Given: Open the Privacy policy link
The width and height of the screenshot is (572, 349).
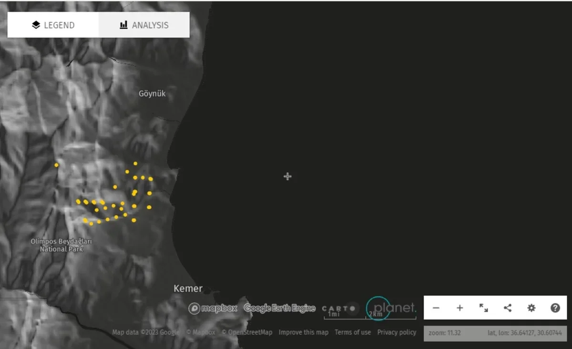Looking at the screenshot, I should (397, 332).
